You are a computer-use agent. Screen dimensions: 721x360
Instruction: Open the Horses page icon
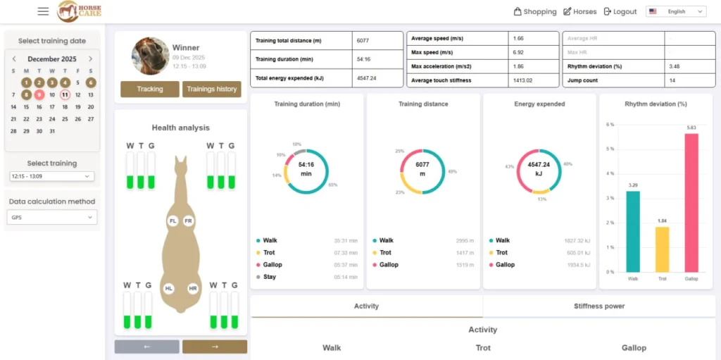[x=568, y=12]
